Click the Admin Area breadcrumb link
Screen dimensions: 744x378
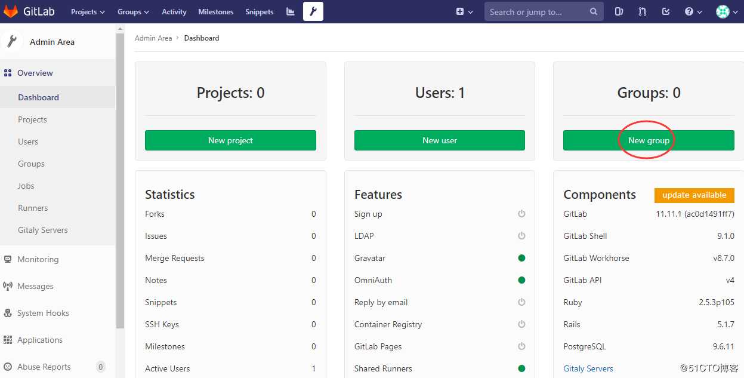click(x=153, y=38)
